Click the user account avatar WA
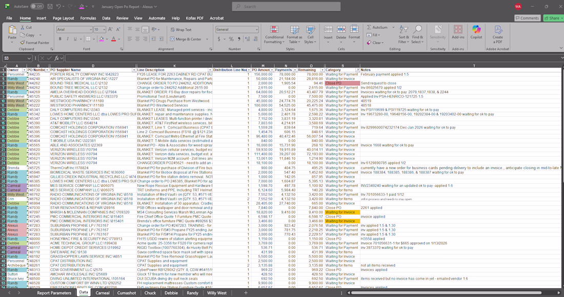This screenshot has width=564, height=297. pos(518,7)
